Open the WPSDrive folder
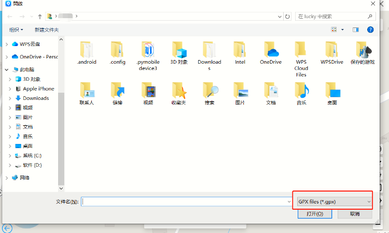The width and height of the screenshot is (389, 233). (332, 53)
